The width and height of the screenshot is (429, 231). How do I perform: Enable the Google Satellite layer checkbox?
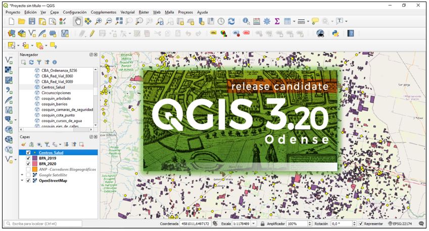tap(28, 175)
